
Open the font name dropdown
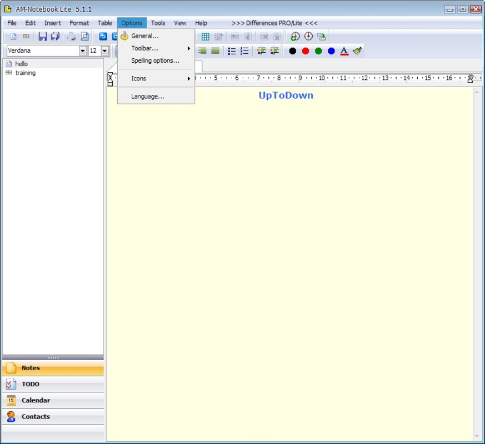click(x=83, y=51)
